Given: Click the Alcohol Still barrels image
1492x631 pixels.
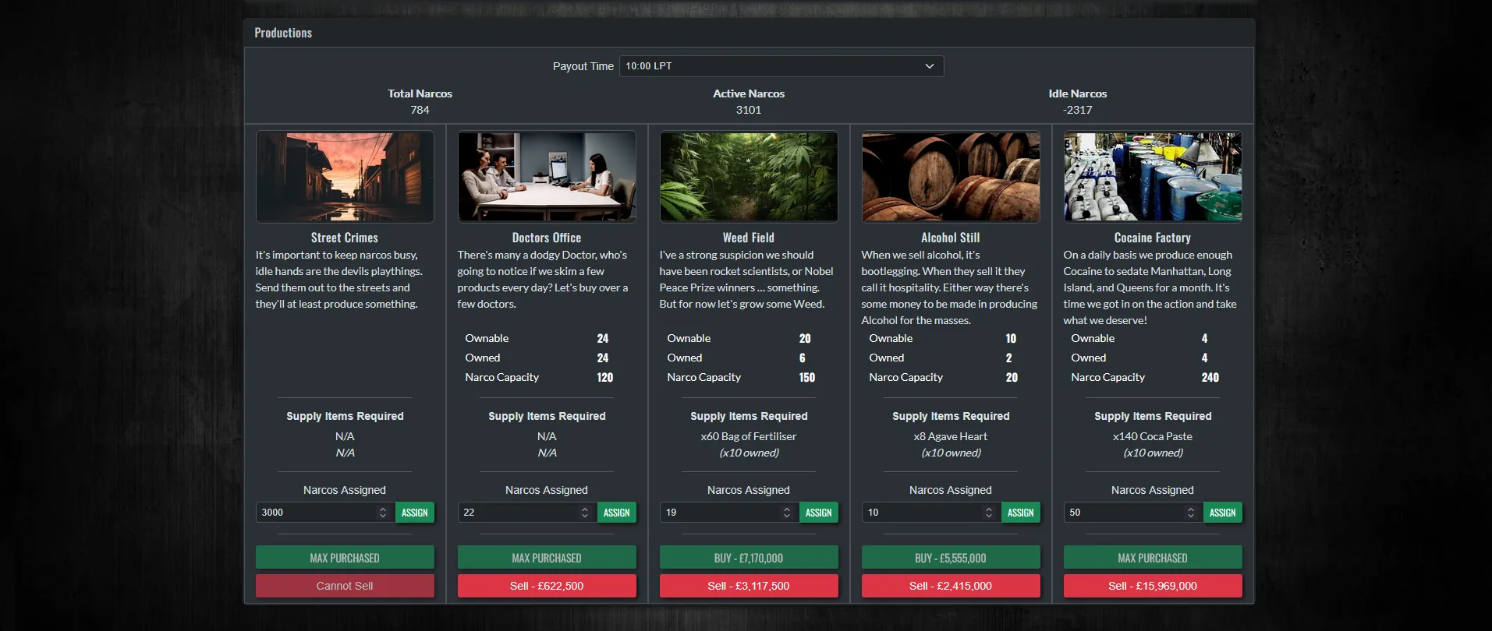Looking at the screenshot, I should 951,177.
